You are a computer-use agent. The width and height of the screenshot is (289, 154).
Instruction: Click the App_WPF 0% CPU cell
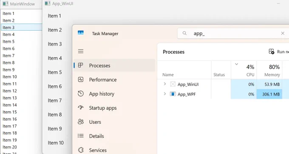244,94
